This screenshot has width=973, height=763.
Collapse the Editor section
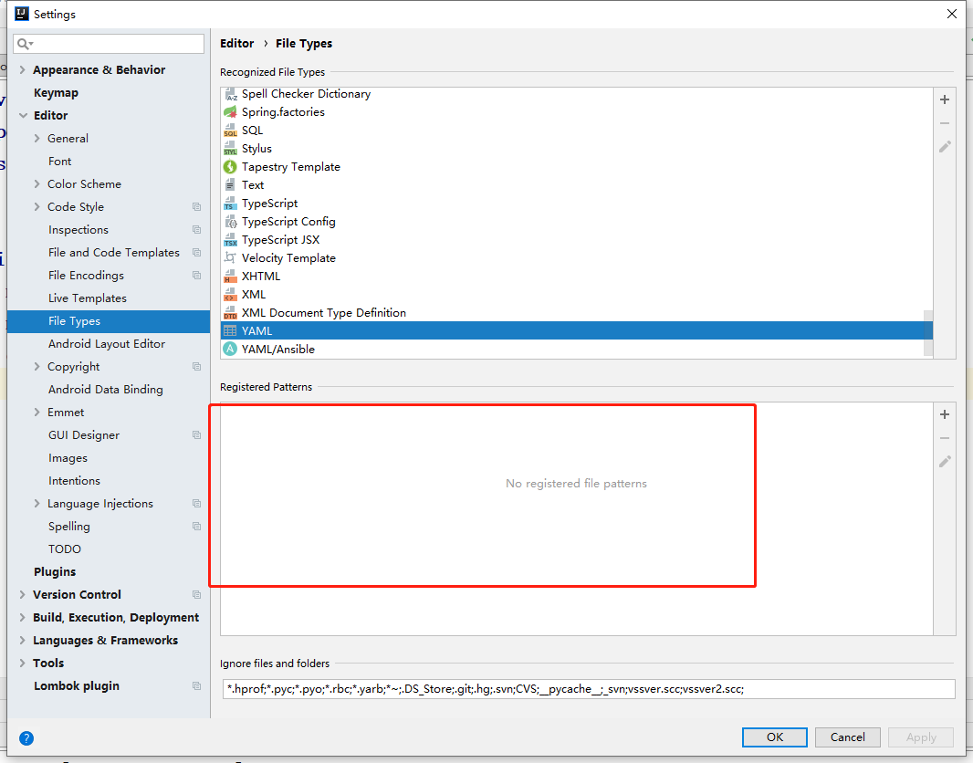coord(23,115)
